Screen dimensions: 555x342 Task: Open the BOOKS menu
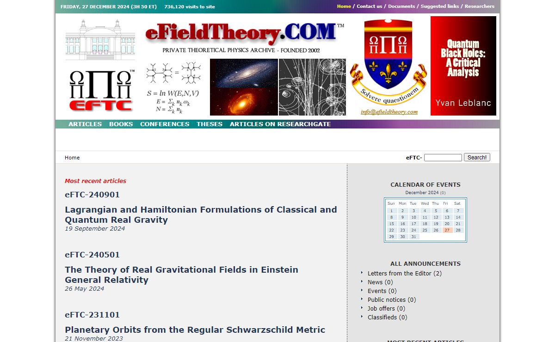(121, 124)
